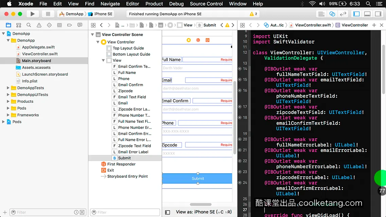Click View as: iPhone SE button
Viewport: 386px width, 217px height.
click(204, 212)
